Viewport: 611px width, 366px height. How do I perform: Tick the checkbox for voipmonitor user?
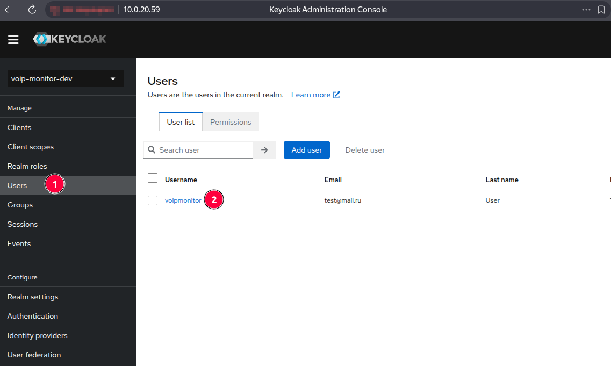(x=153, y=200)
